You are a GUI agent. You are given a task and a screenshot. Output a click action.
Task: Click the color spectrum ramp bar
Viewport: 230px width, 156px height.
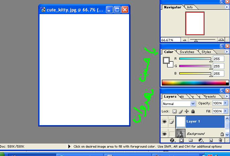[x=194, y=83]
